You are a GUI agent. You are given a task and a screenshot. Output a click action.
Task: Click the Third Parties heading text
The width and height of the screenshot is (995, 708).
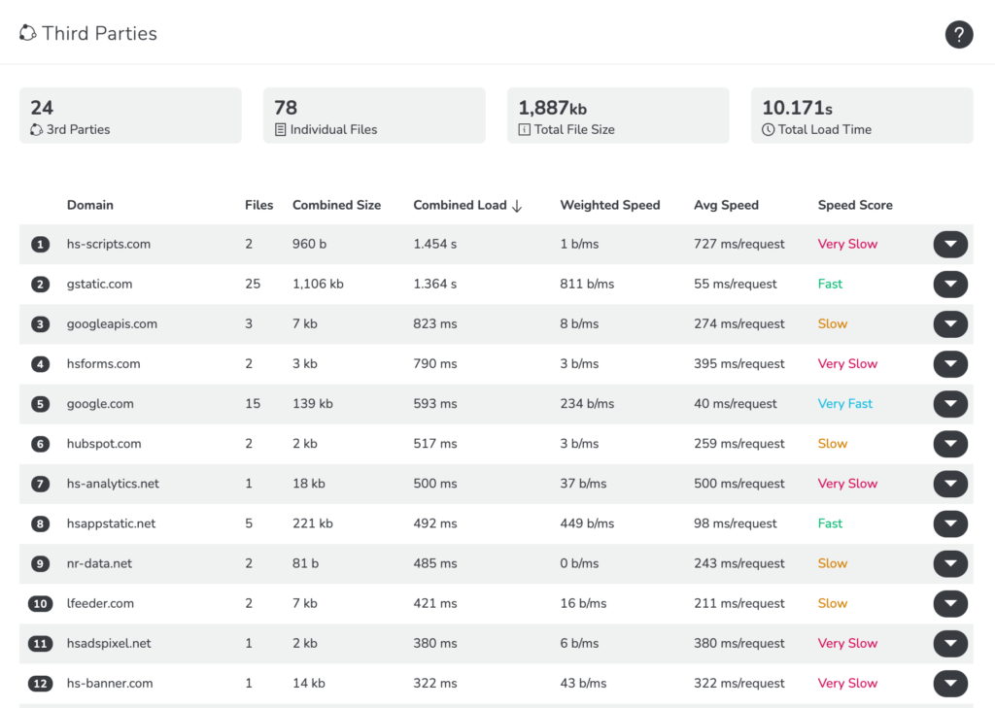pos(100,33)
